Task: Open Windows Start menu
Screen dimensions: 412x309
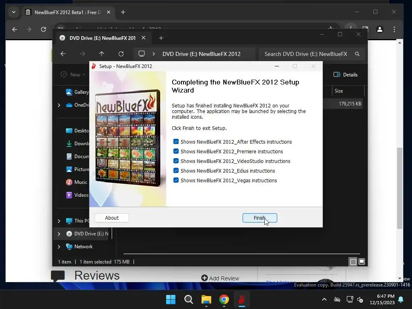Action: click(x=171, y=299)
